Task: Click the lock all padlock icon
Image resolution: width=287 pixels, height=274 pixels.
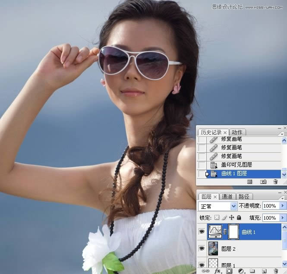Action: (x=239, y=218)
